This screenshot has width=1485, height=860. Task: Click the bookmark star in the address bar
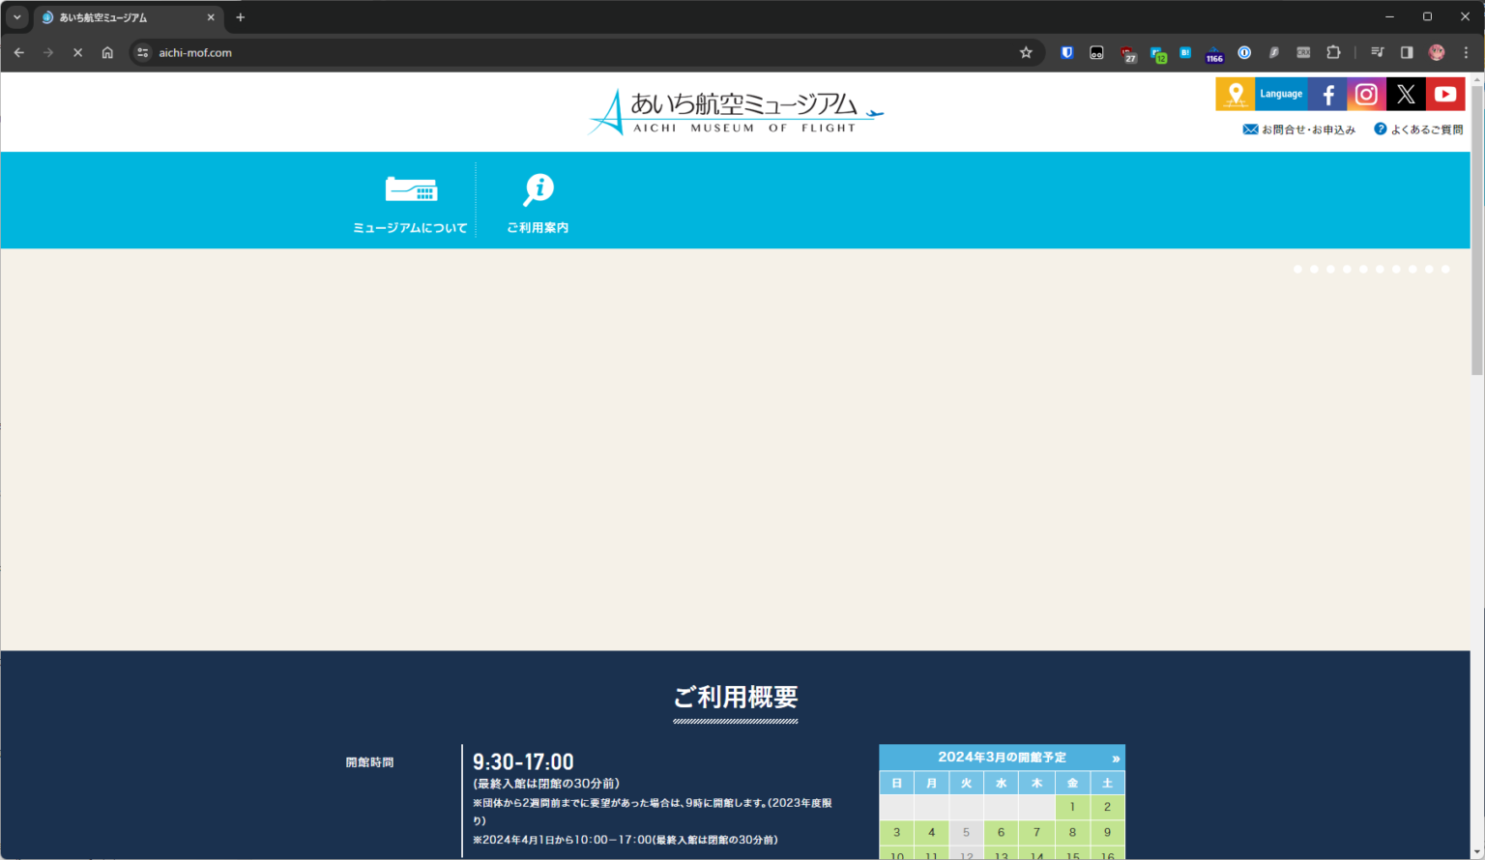click(x=1025, y=53)
